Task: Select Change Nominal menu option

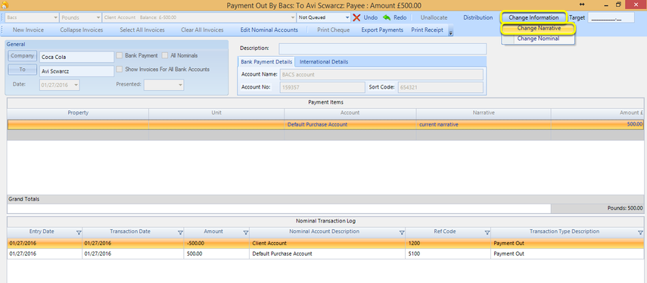Action: point(538,39)
